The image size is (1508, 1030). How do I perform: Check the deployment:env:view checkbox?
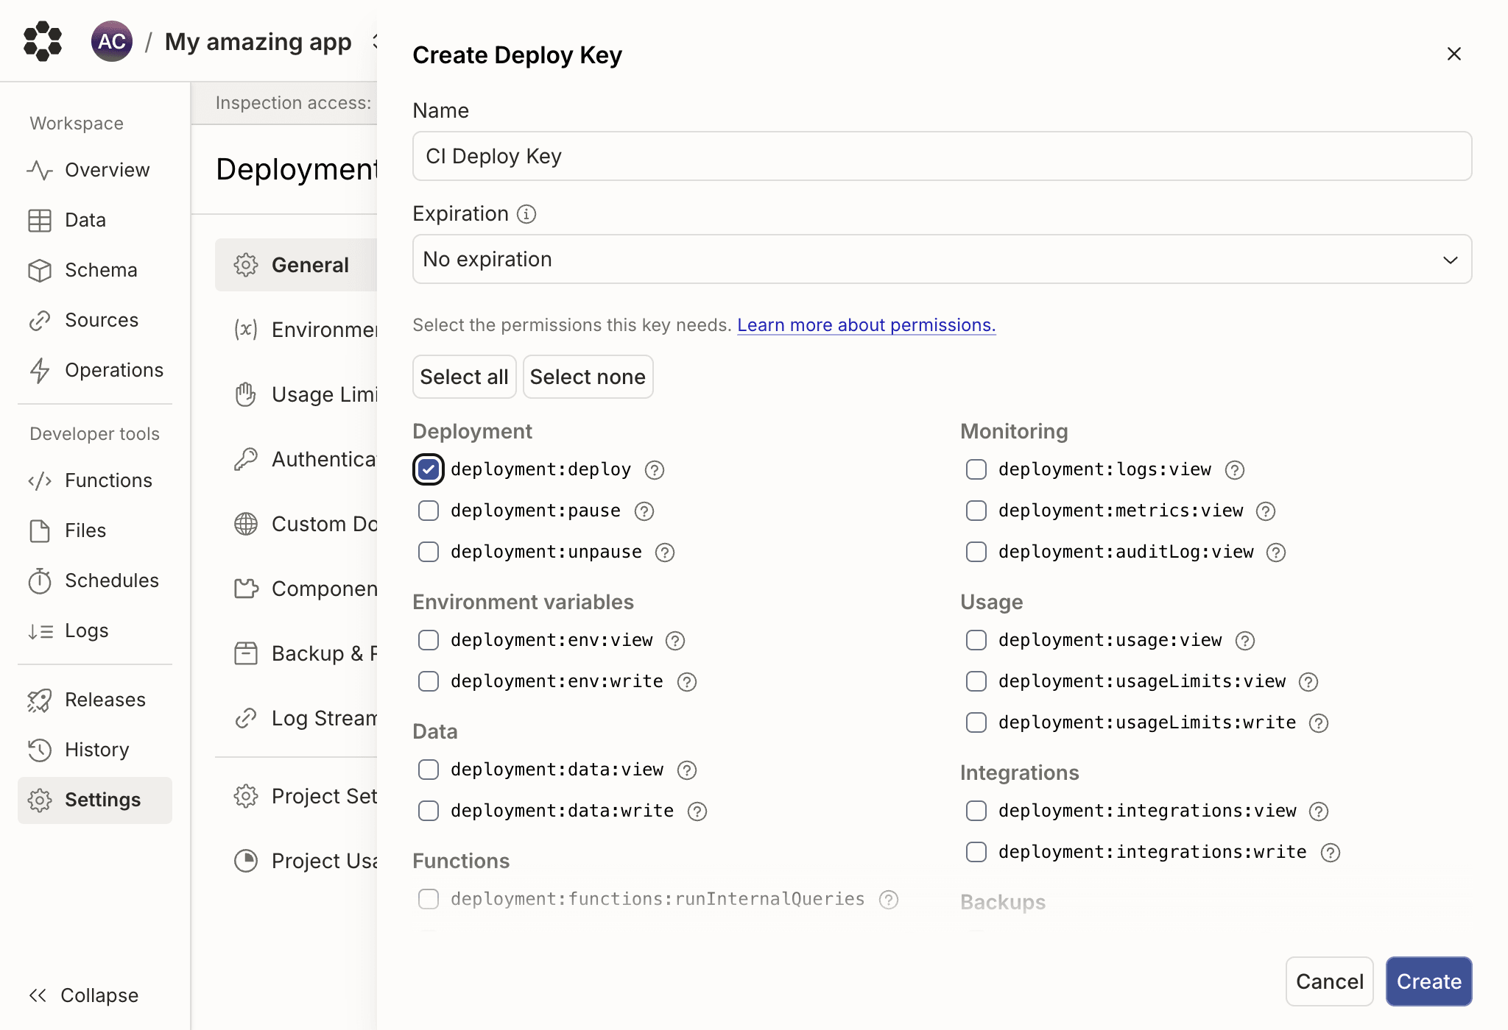[x=429, y=640]
